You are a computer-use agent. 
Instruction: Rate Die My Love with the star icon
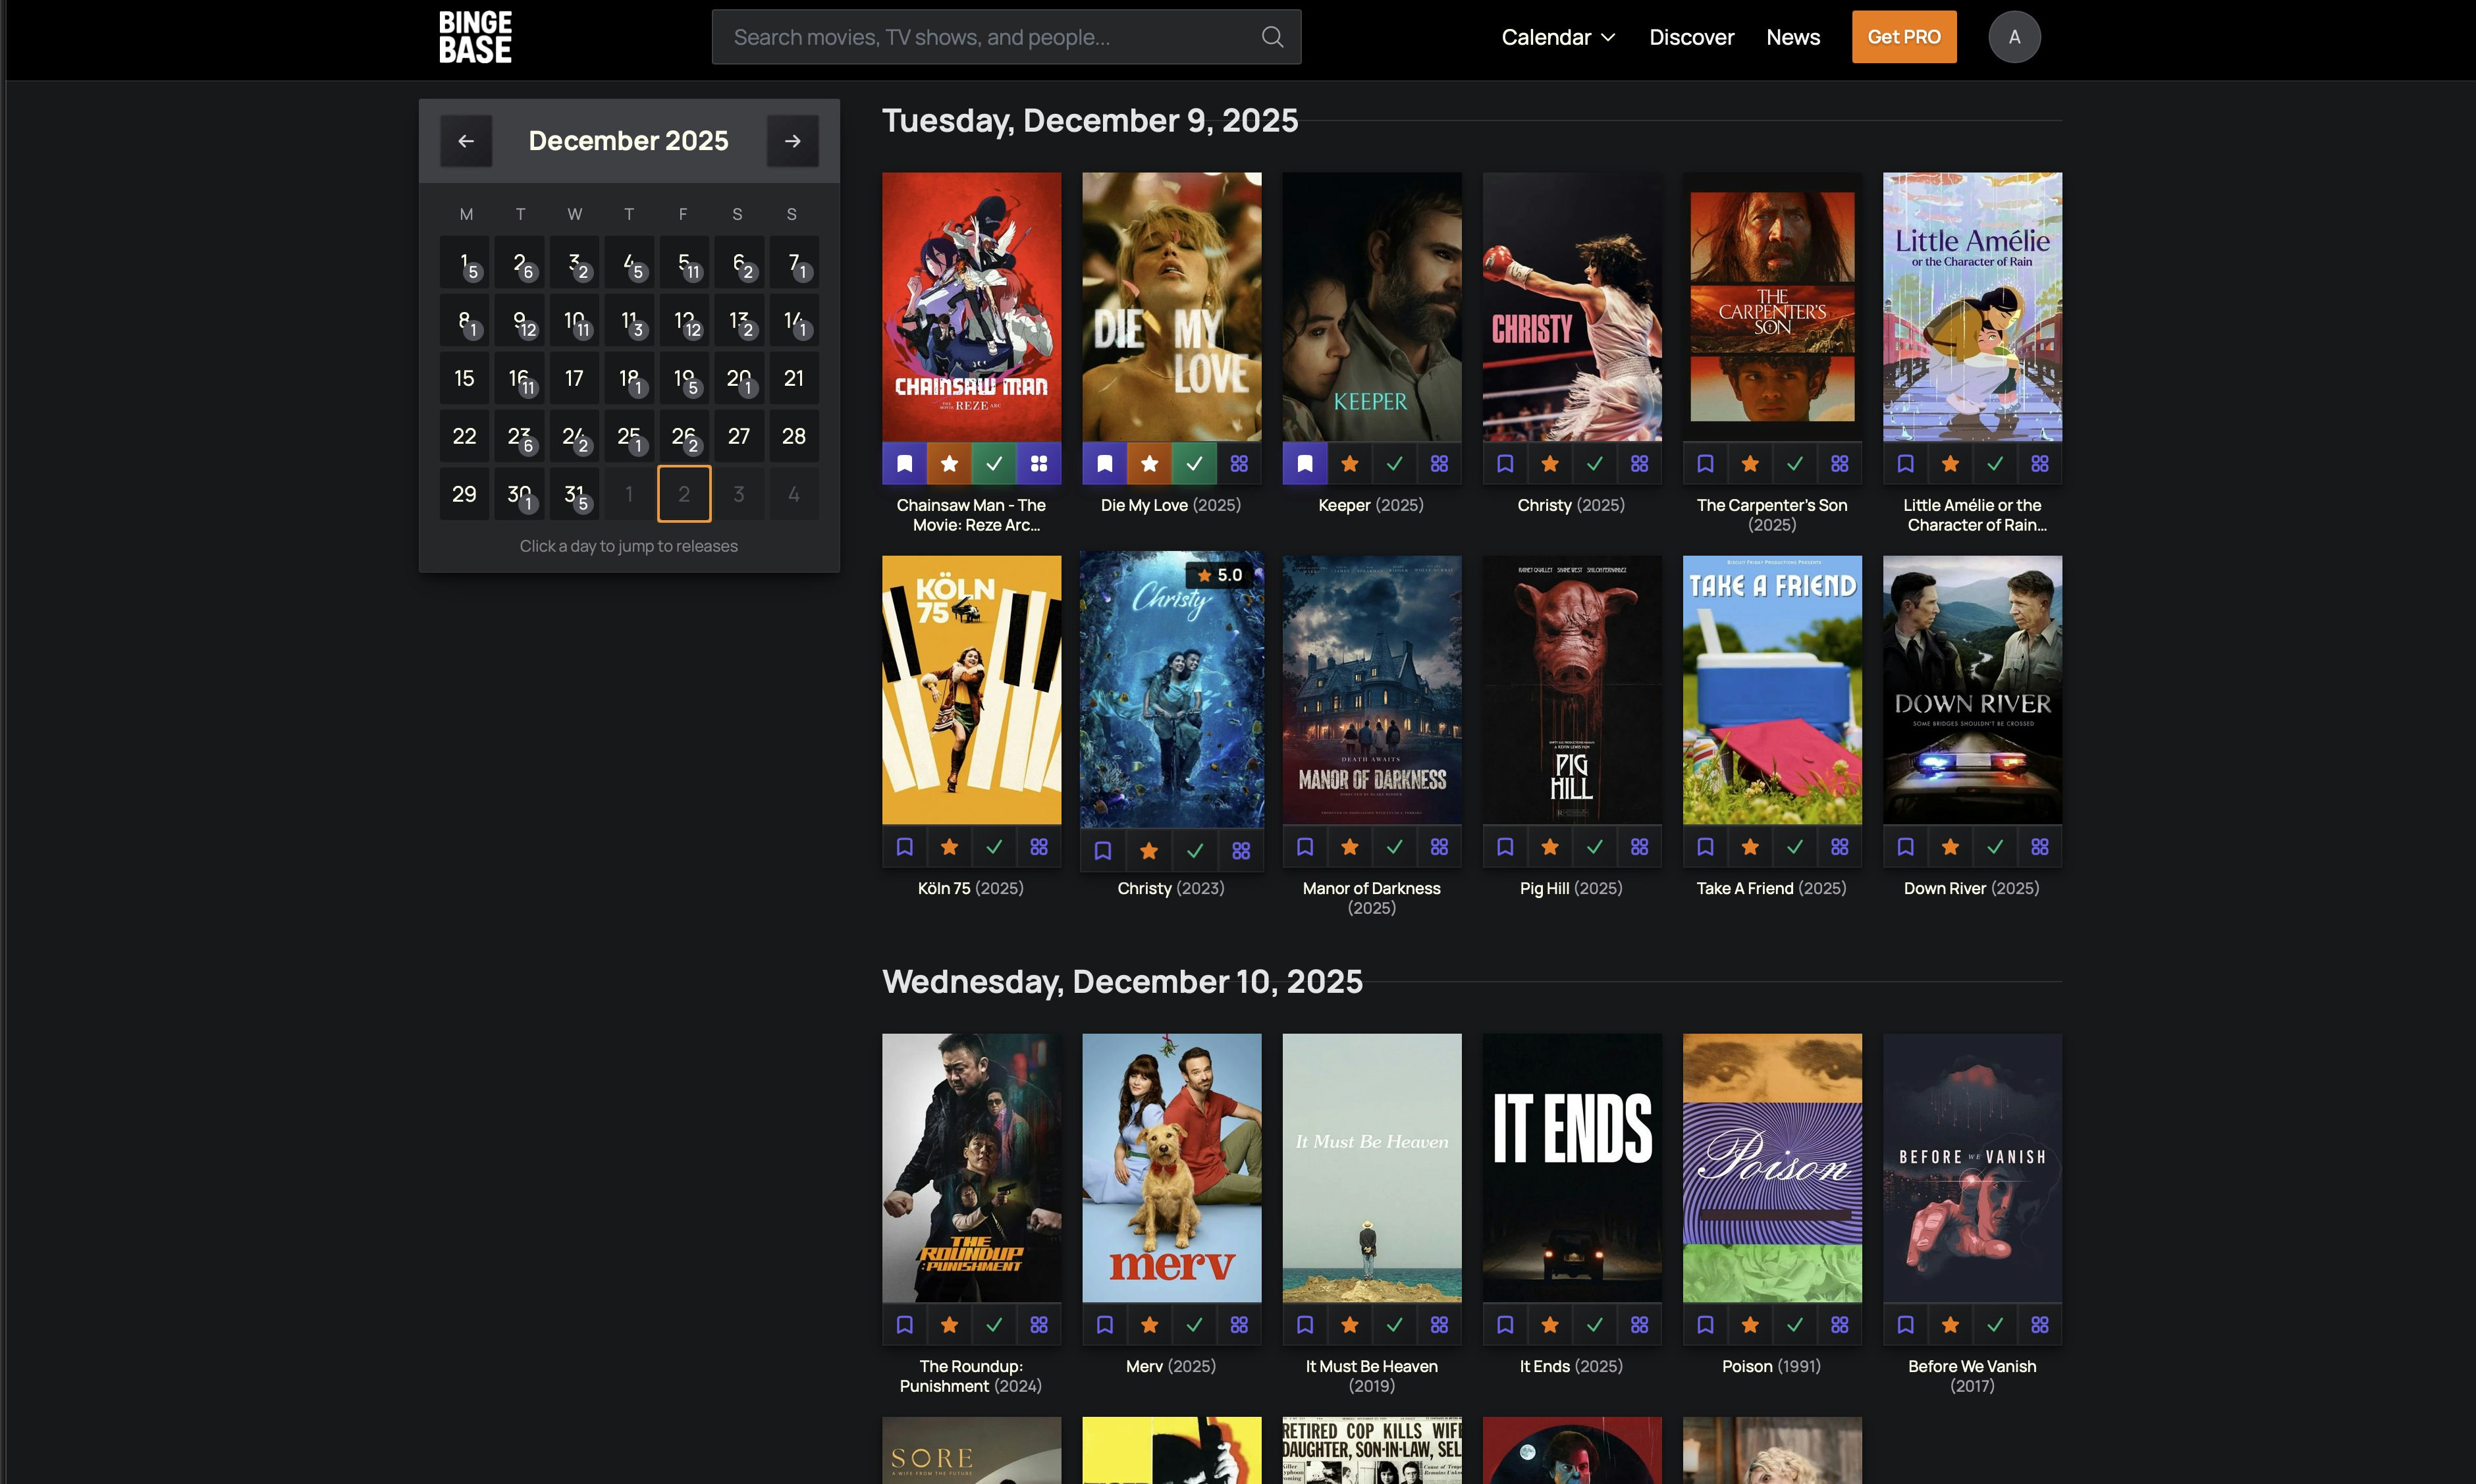click(x=1149, y=463)
